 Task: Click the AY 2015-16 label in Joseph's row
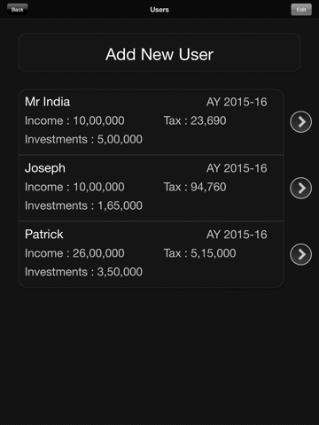point(237,168)
